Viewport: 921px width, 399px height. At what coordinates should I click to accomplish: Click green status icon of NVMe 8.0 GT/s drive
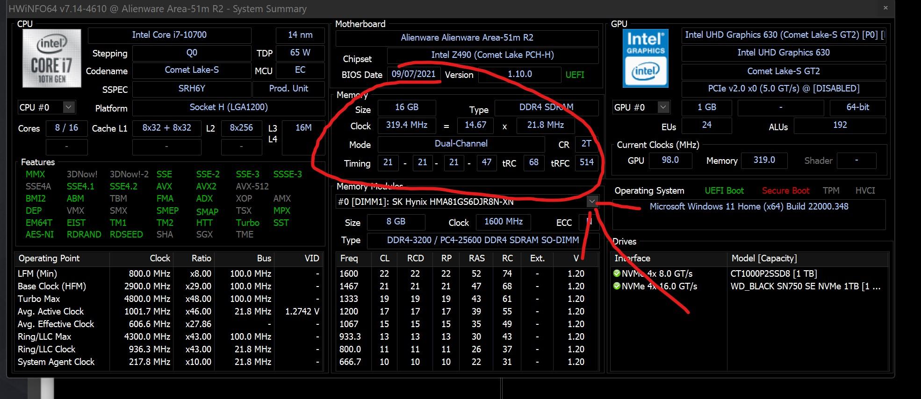617,273
